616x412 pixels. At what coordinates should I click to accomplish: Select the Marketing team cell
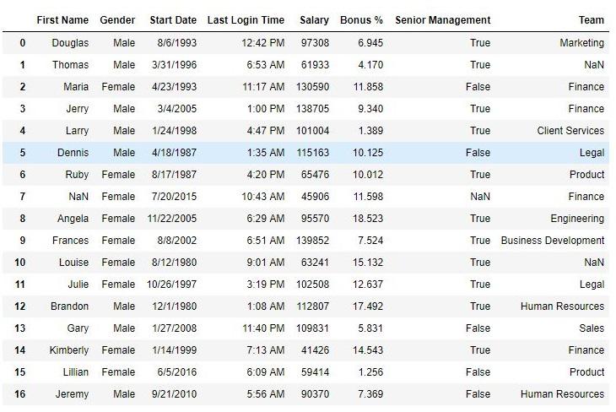(x=581, y=43)
